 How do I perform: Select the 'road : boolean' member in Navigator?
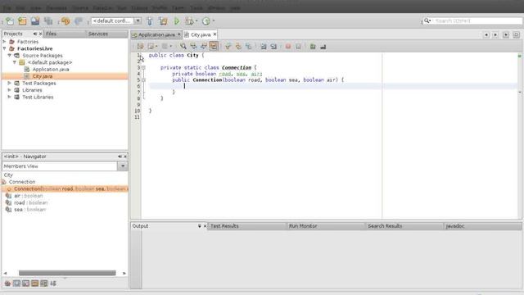(x=31, y=202)
